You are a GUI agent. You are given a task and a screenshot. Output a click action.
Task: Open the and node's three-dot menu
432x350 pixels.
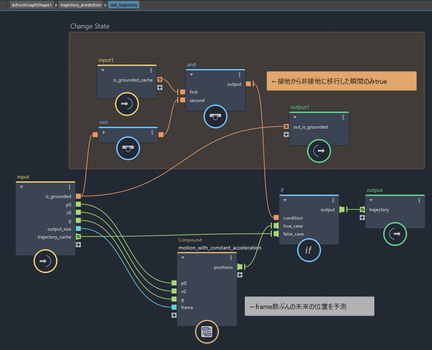coord(240,75)
